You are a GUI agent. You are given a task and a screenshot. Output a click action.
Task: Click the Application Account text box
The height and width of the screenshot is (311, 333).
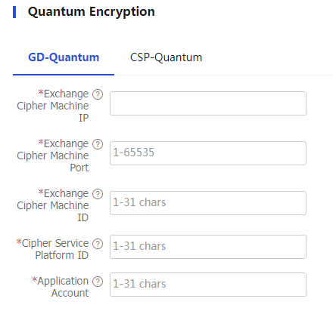pyautogui.click(x=208, y=285)
